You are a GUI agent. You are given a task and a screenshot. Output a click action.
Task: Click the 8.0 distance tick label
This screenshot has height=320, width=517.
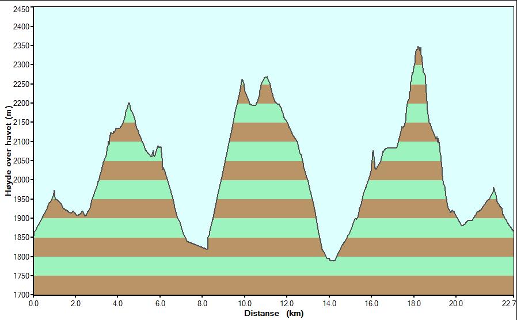pos(203,304)
